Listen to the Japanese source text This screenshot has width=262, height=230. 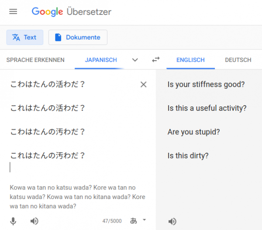(34, 221)
